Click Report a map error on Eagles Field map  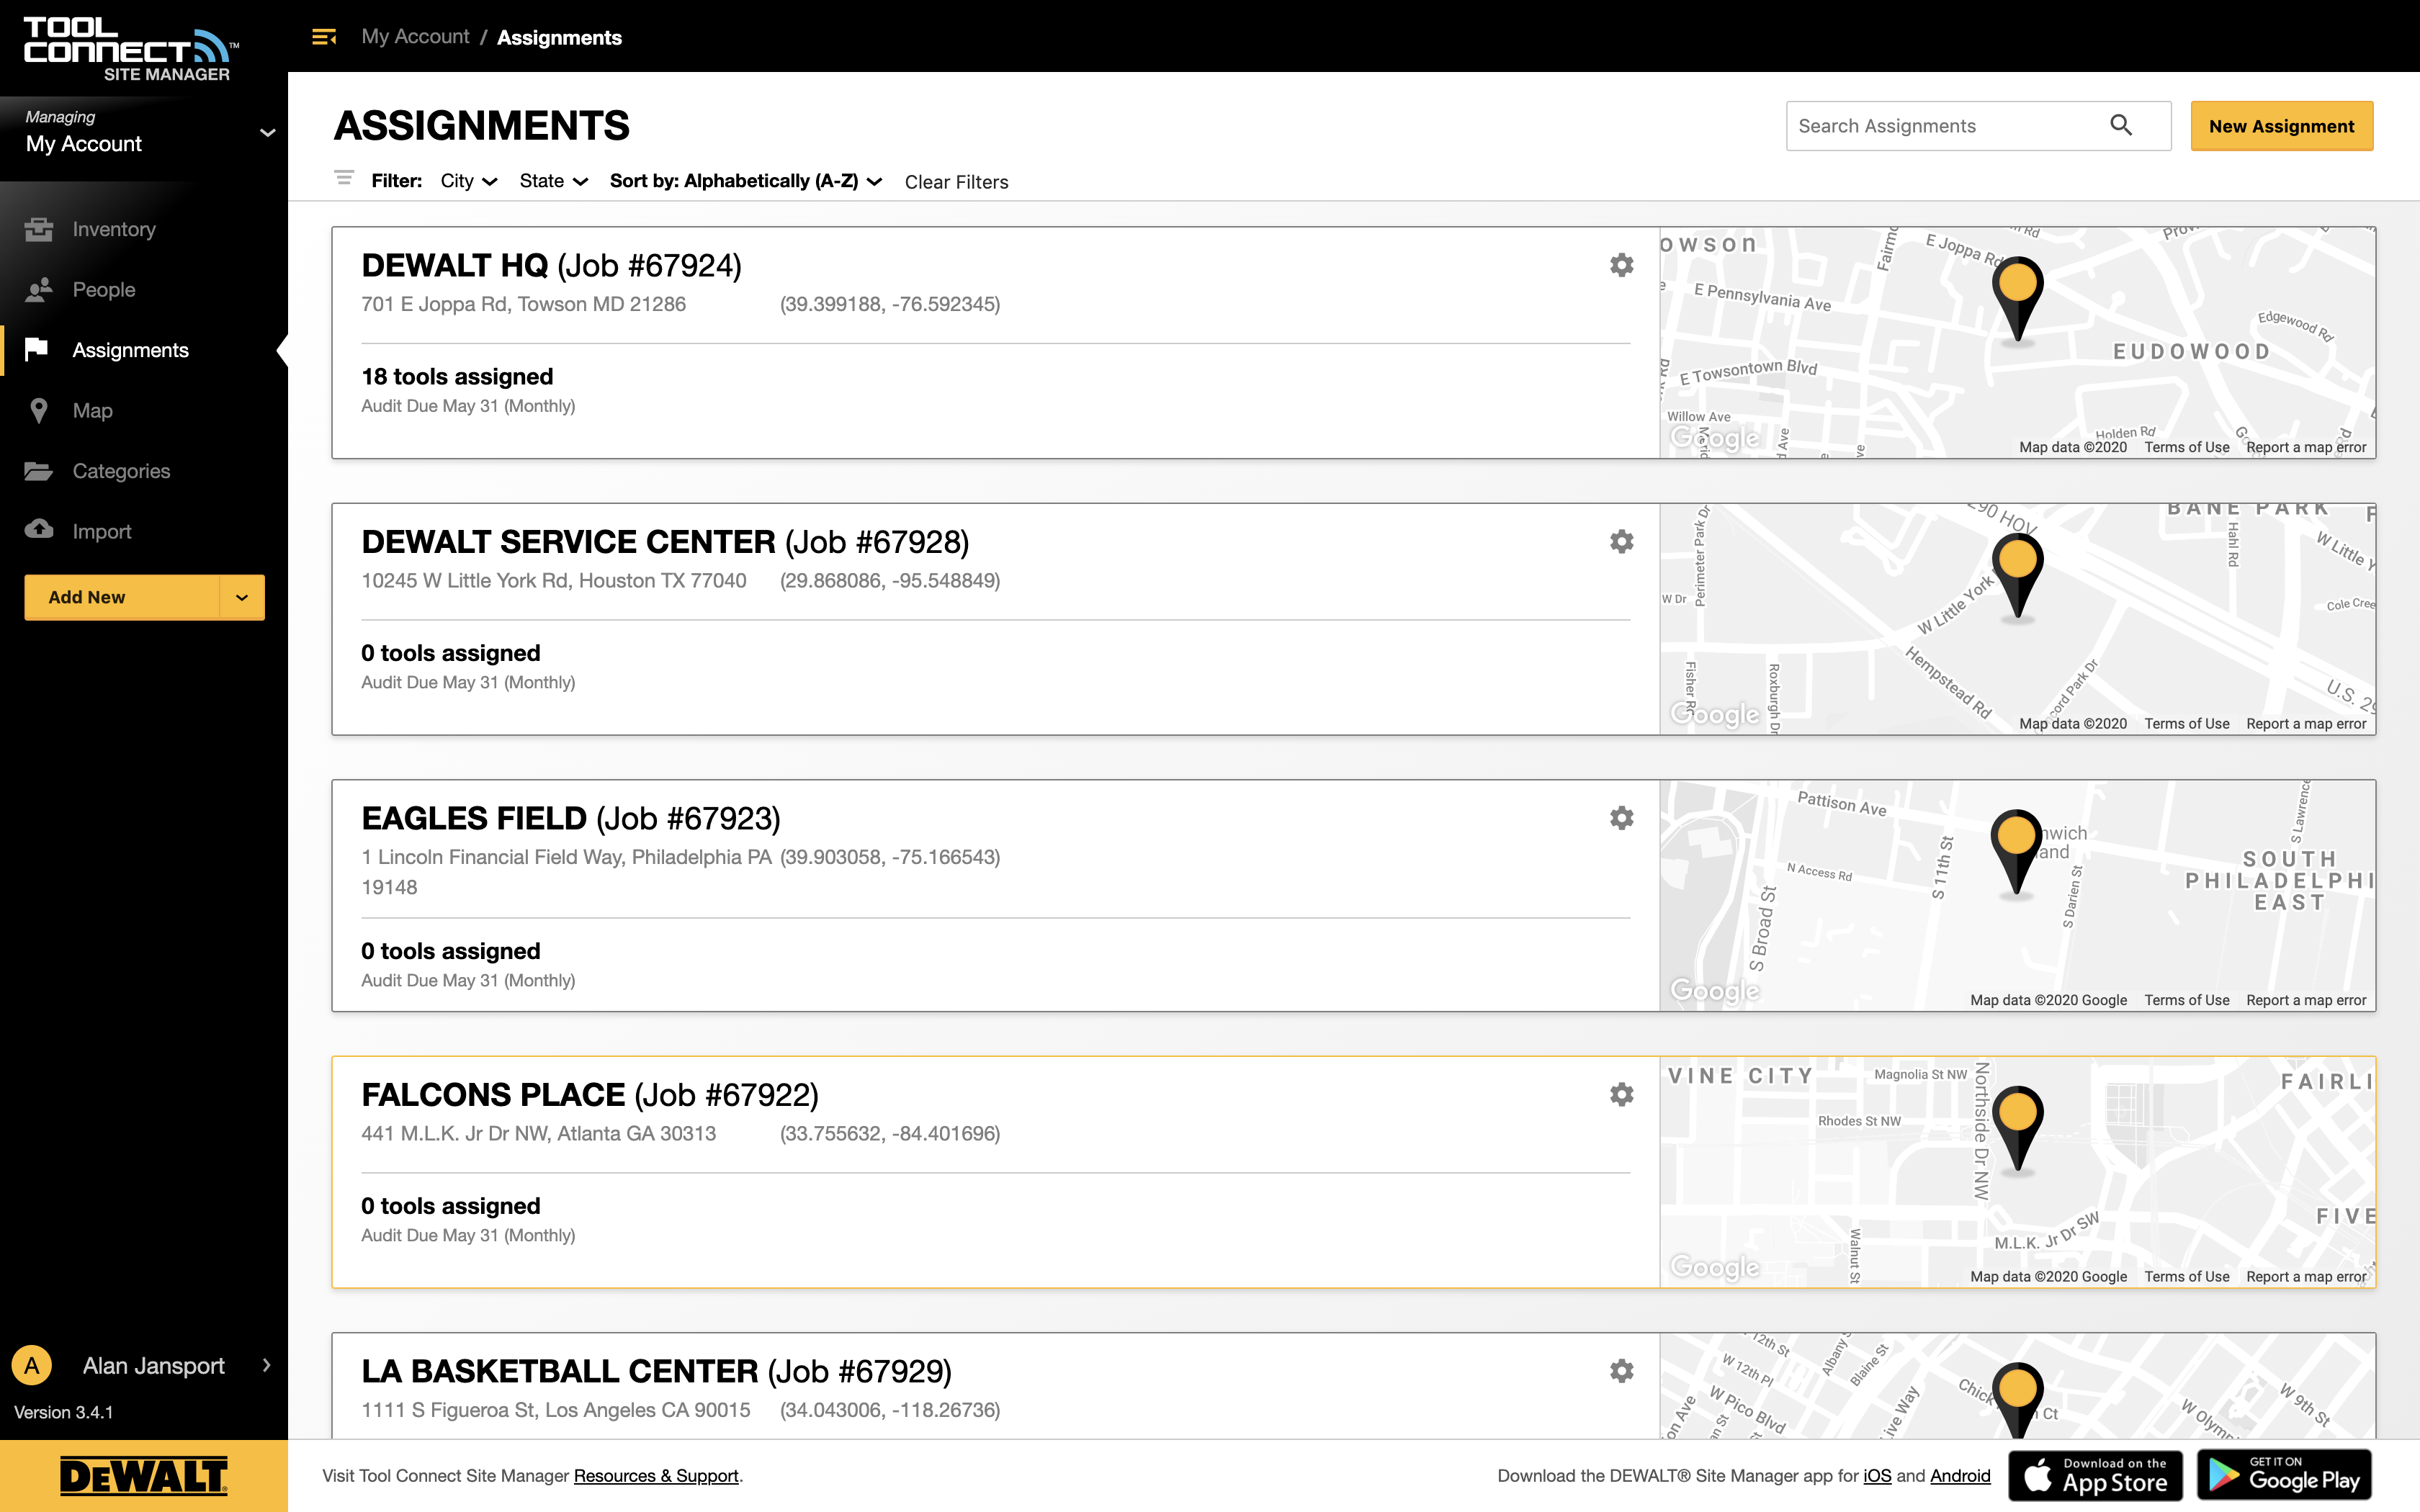(2306, 1000)
